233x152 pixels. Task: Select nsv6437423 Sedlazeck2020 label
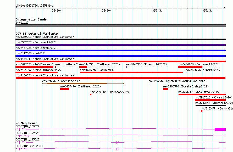199,92
